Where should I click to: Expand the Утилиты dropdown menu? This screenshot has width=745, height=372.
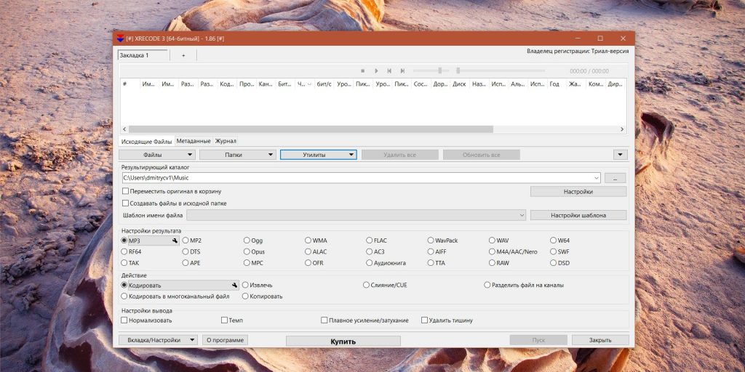tap(319, 155)
